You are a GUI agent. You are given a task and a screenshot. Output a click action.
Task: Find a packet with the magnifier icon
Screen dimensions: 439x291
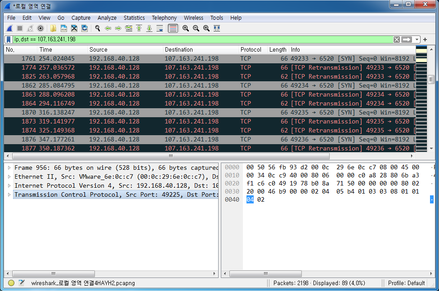[98, 28]
